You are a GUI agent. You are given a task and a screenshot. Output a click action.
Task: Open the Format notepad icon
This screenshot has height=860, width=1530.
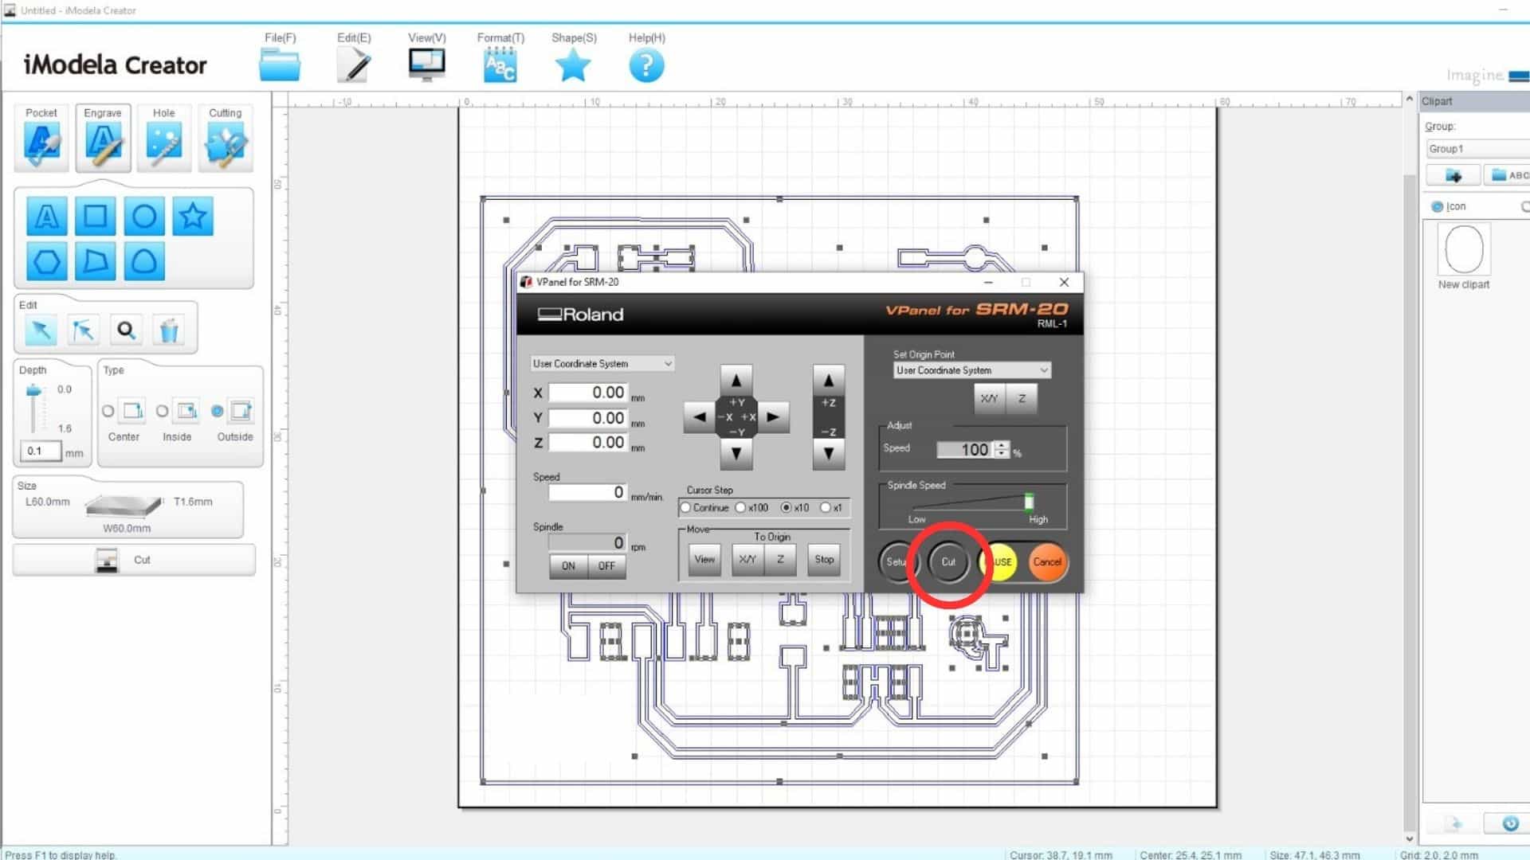tap(500, 65)
